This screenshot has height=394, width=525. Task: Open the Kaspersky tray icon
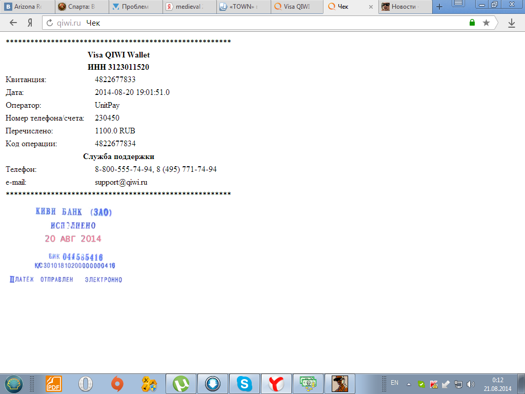[434, 384]
